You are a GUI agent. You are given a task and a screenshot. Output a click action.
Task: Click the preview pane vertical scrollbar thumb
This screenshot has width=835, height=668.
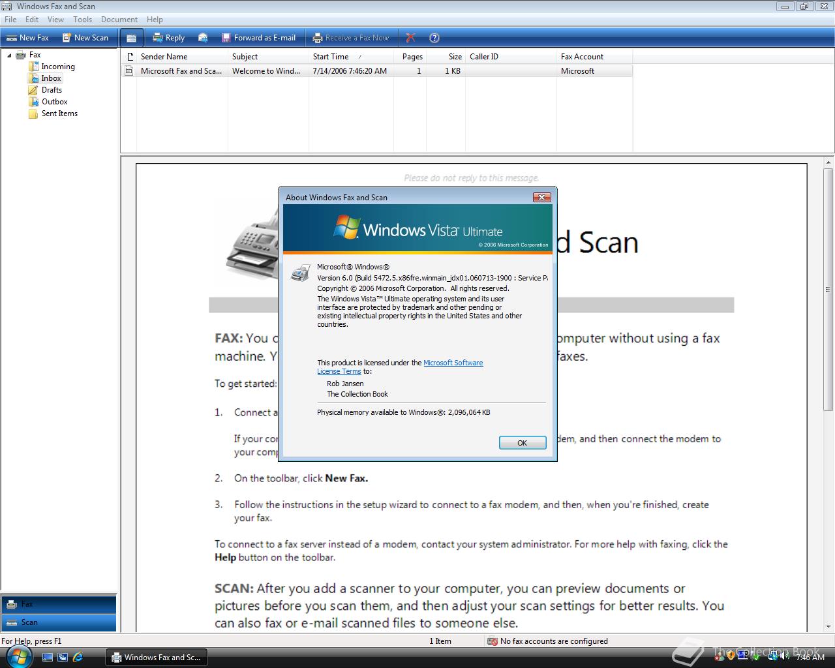[828, 289]
